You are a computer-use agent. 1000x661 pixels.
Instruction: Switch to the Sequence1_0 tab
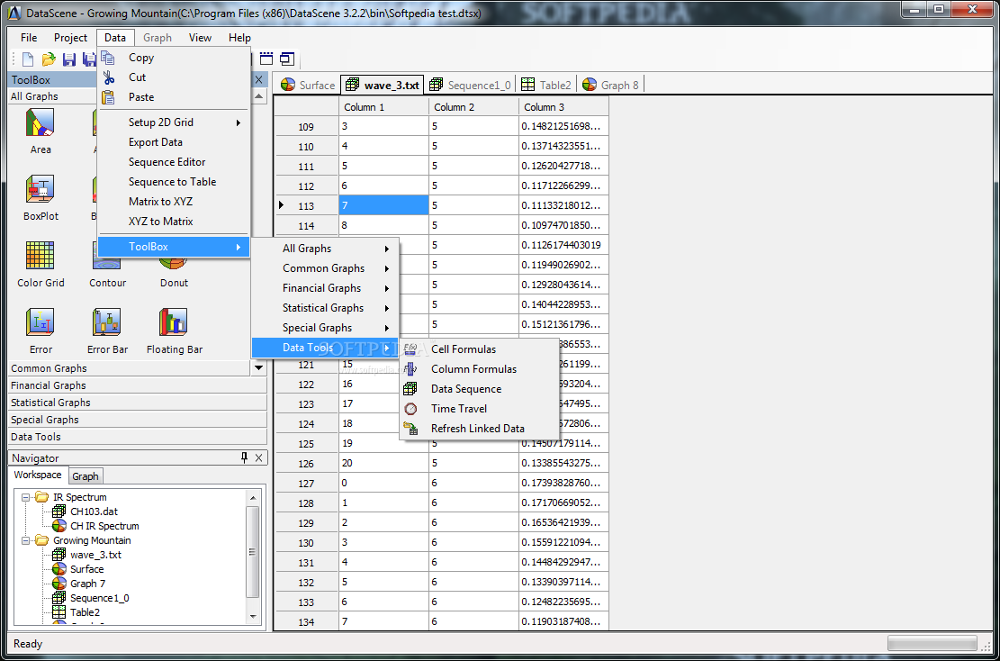click(x=470, y=85)
